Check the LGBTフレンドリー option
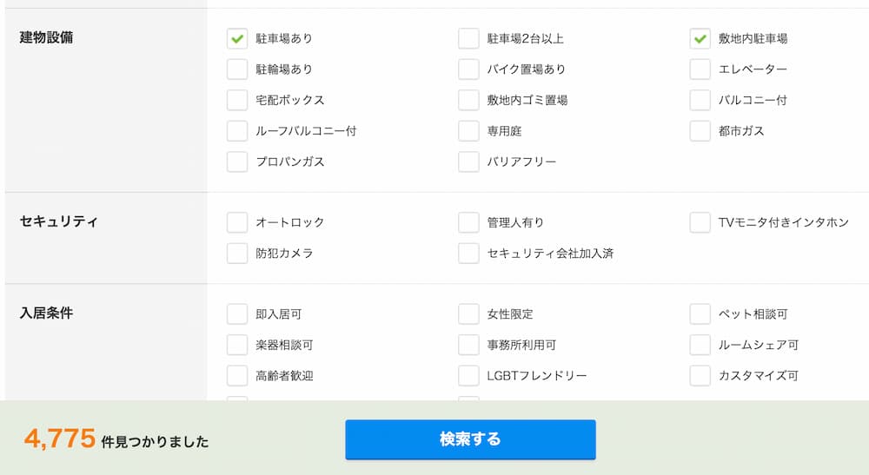The width and height of the screenshot is (869, 475). [468, 376]
